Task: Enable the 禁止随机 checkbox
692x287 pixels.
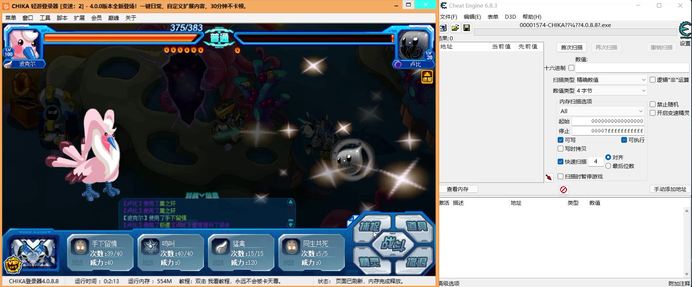Action: pyautogui.click(x=653, y=104)
